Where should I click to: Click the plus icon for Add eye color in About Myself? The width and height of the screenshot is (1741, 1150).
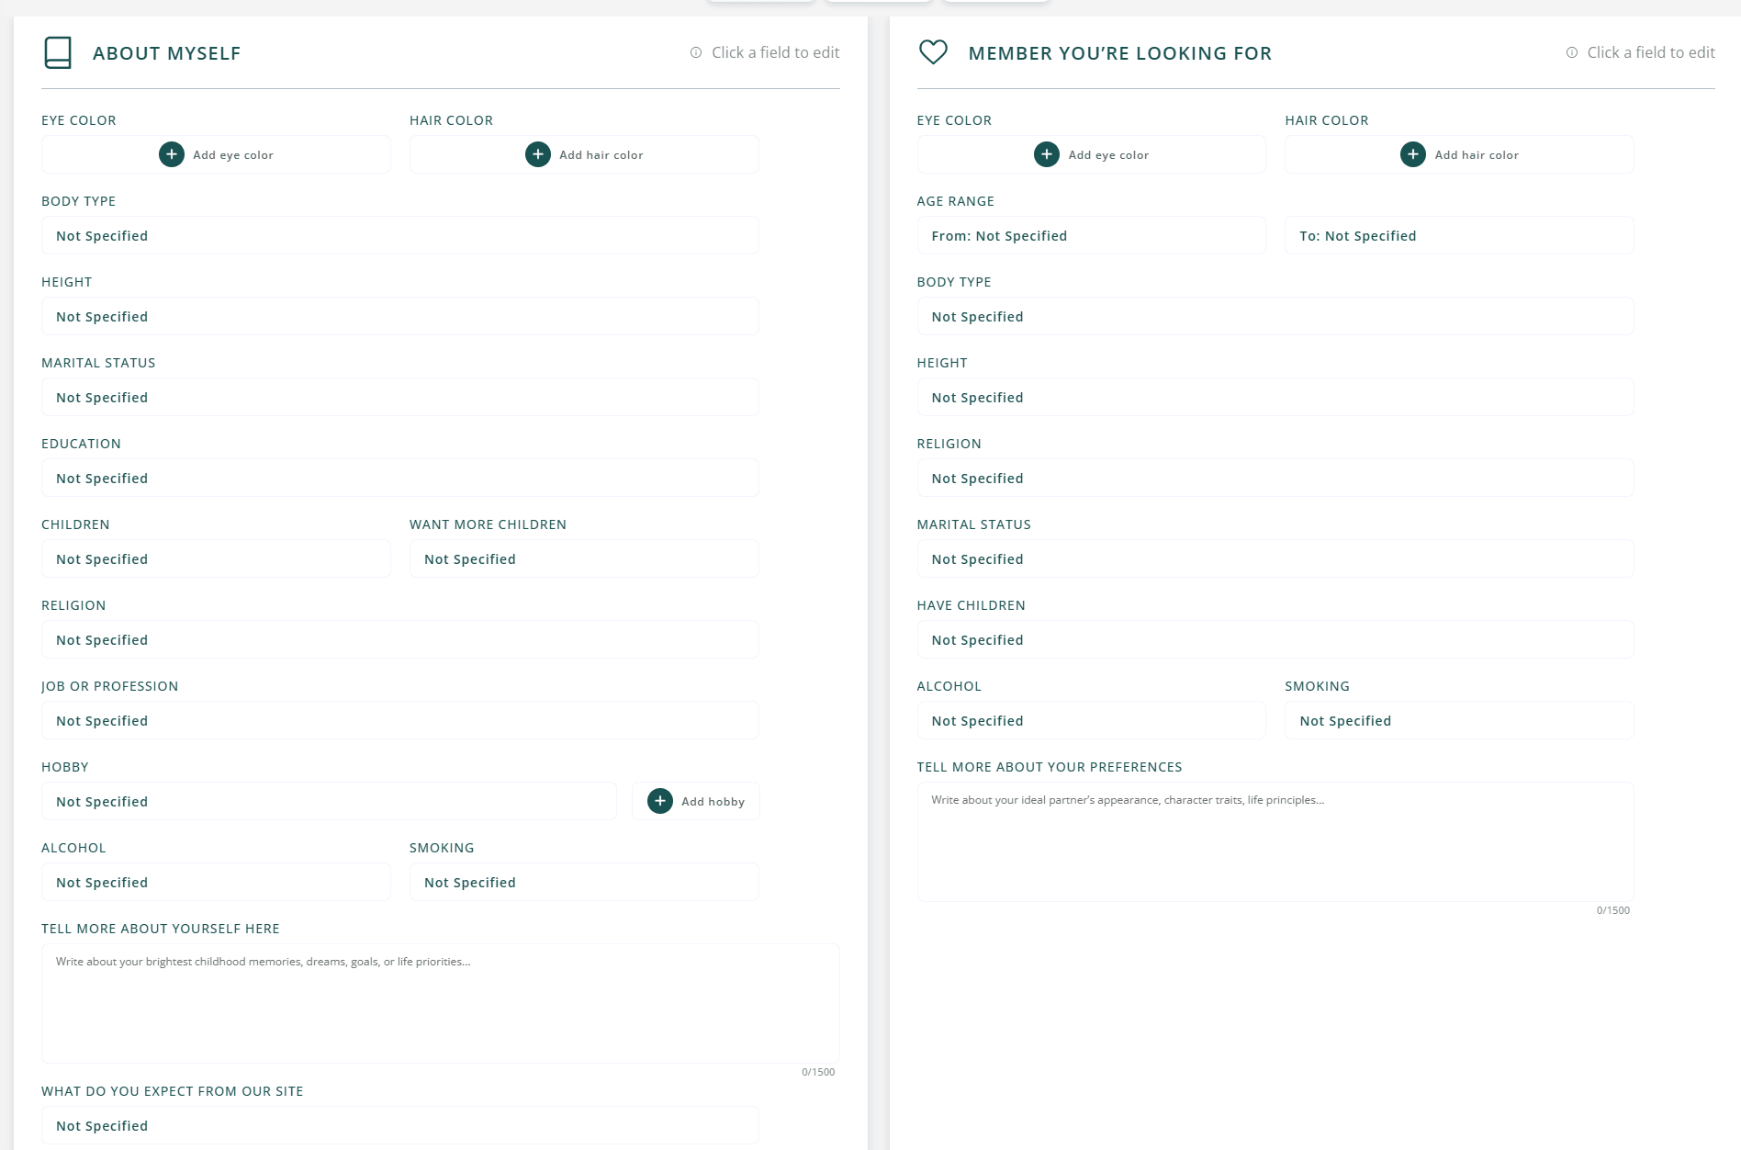pos(172,154)
